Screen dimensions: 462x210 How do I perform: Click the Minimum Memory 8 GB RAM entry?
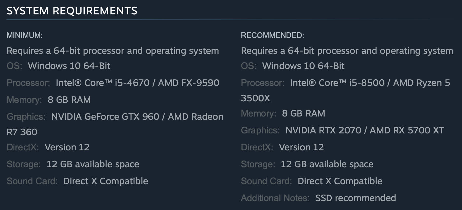pyautogui.click(x=69, y=100)
